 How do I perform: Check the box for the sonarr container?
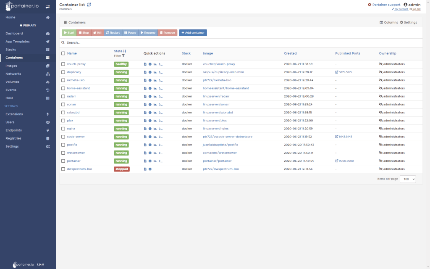[x=63, y=104]
